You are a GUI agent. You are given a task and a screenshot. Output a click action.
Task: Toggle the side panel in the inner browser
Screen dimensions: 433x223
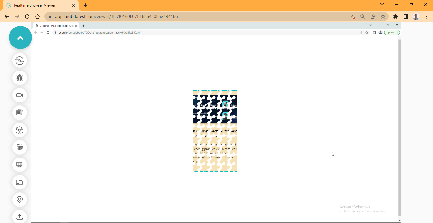pyautogui.click(x=374, y=32)
